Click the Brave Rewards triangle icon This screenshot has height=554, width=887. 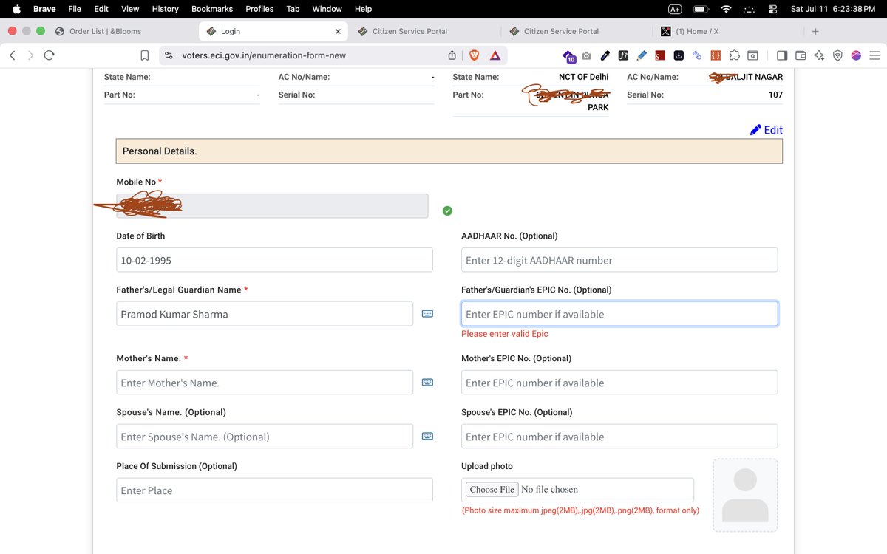tap(495, 55)
